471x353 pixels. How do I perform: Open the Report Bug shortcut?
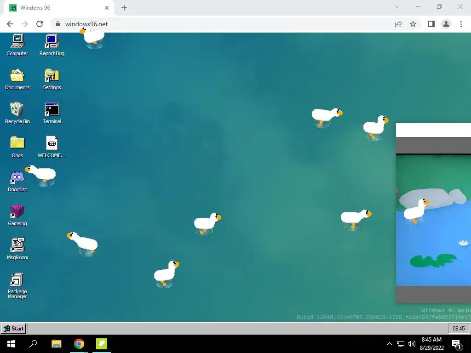click(x=52, y=45)
